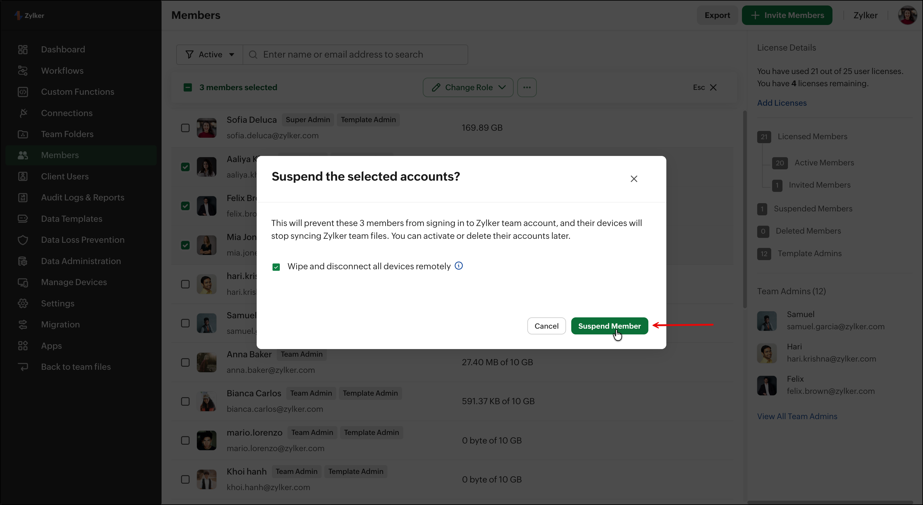Select the Bianca Carlos checkbox

[185, 401]
